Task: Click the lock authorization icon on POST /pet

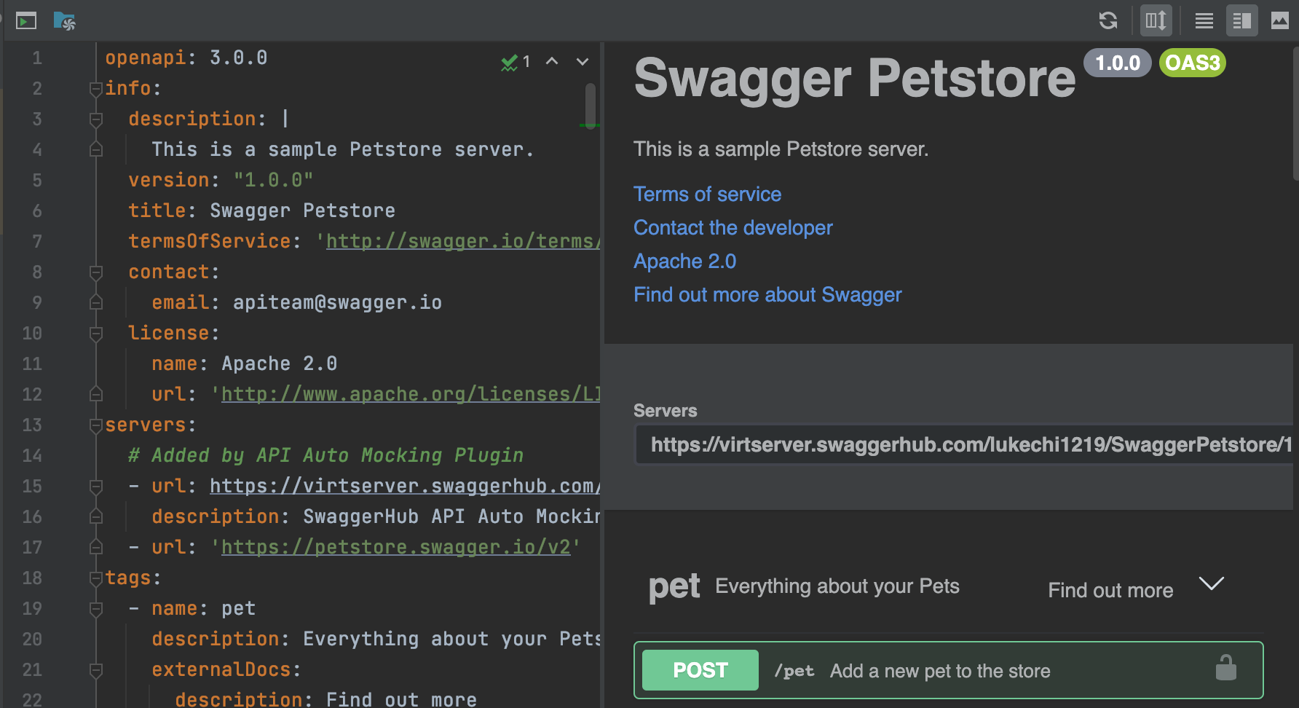Action: pos(1226,667)
